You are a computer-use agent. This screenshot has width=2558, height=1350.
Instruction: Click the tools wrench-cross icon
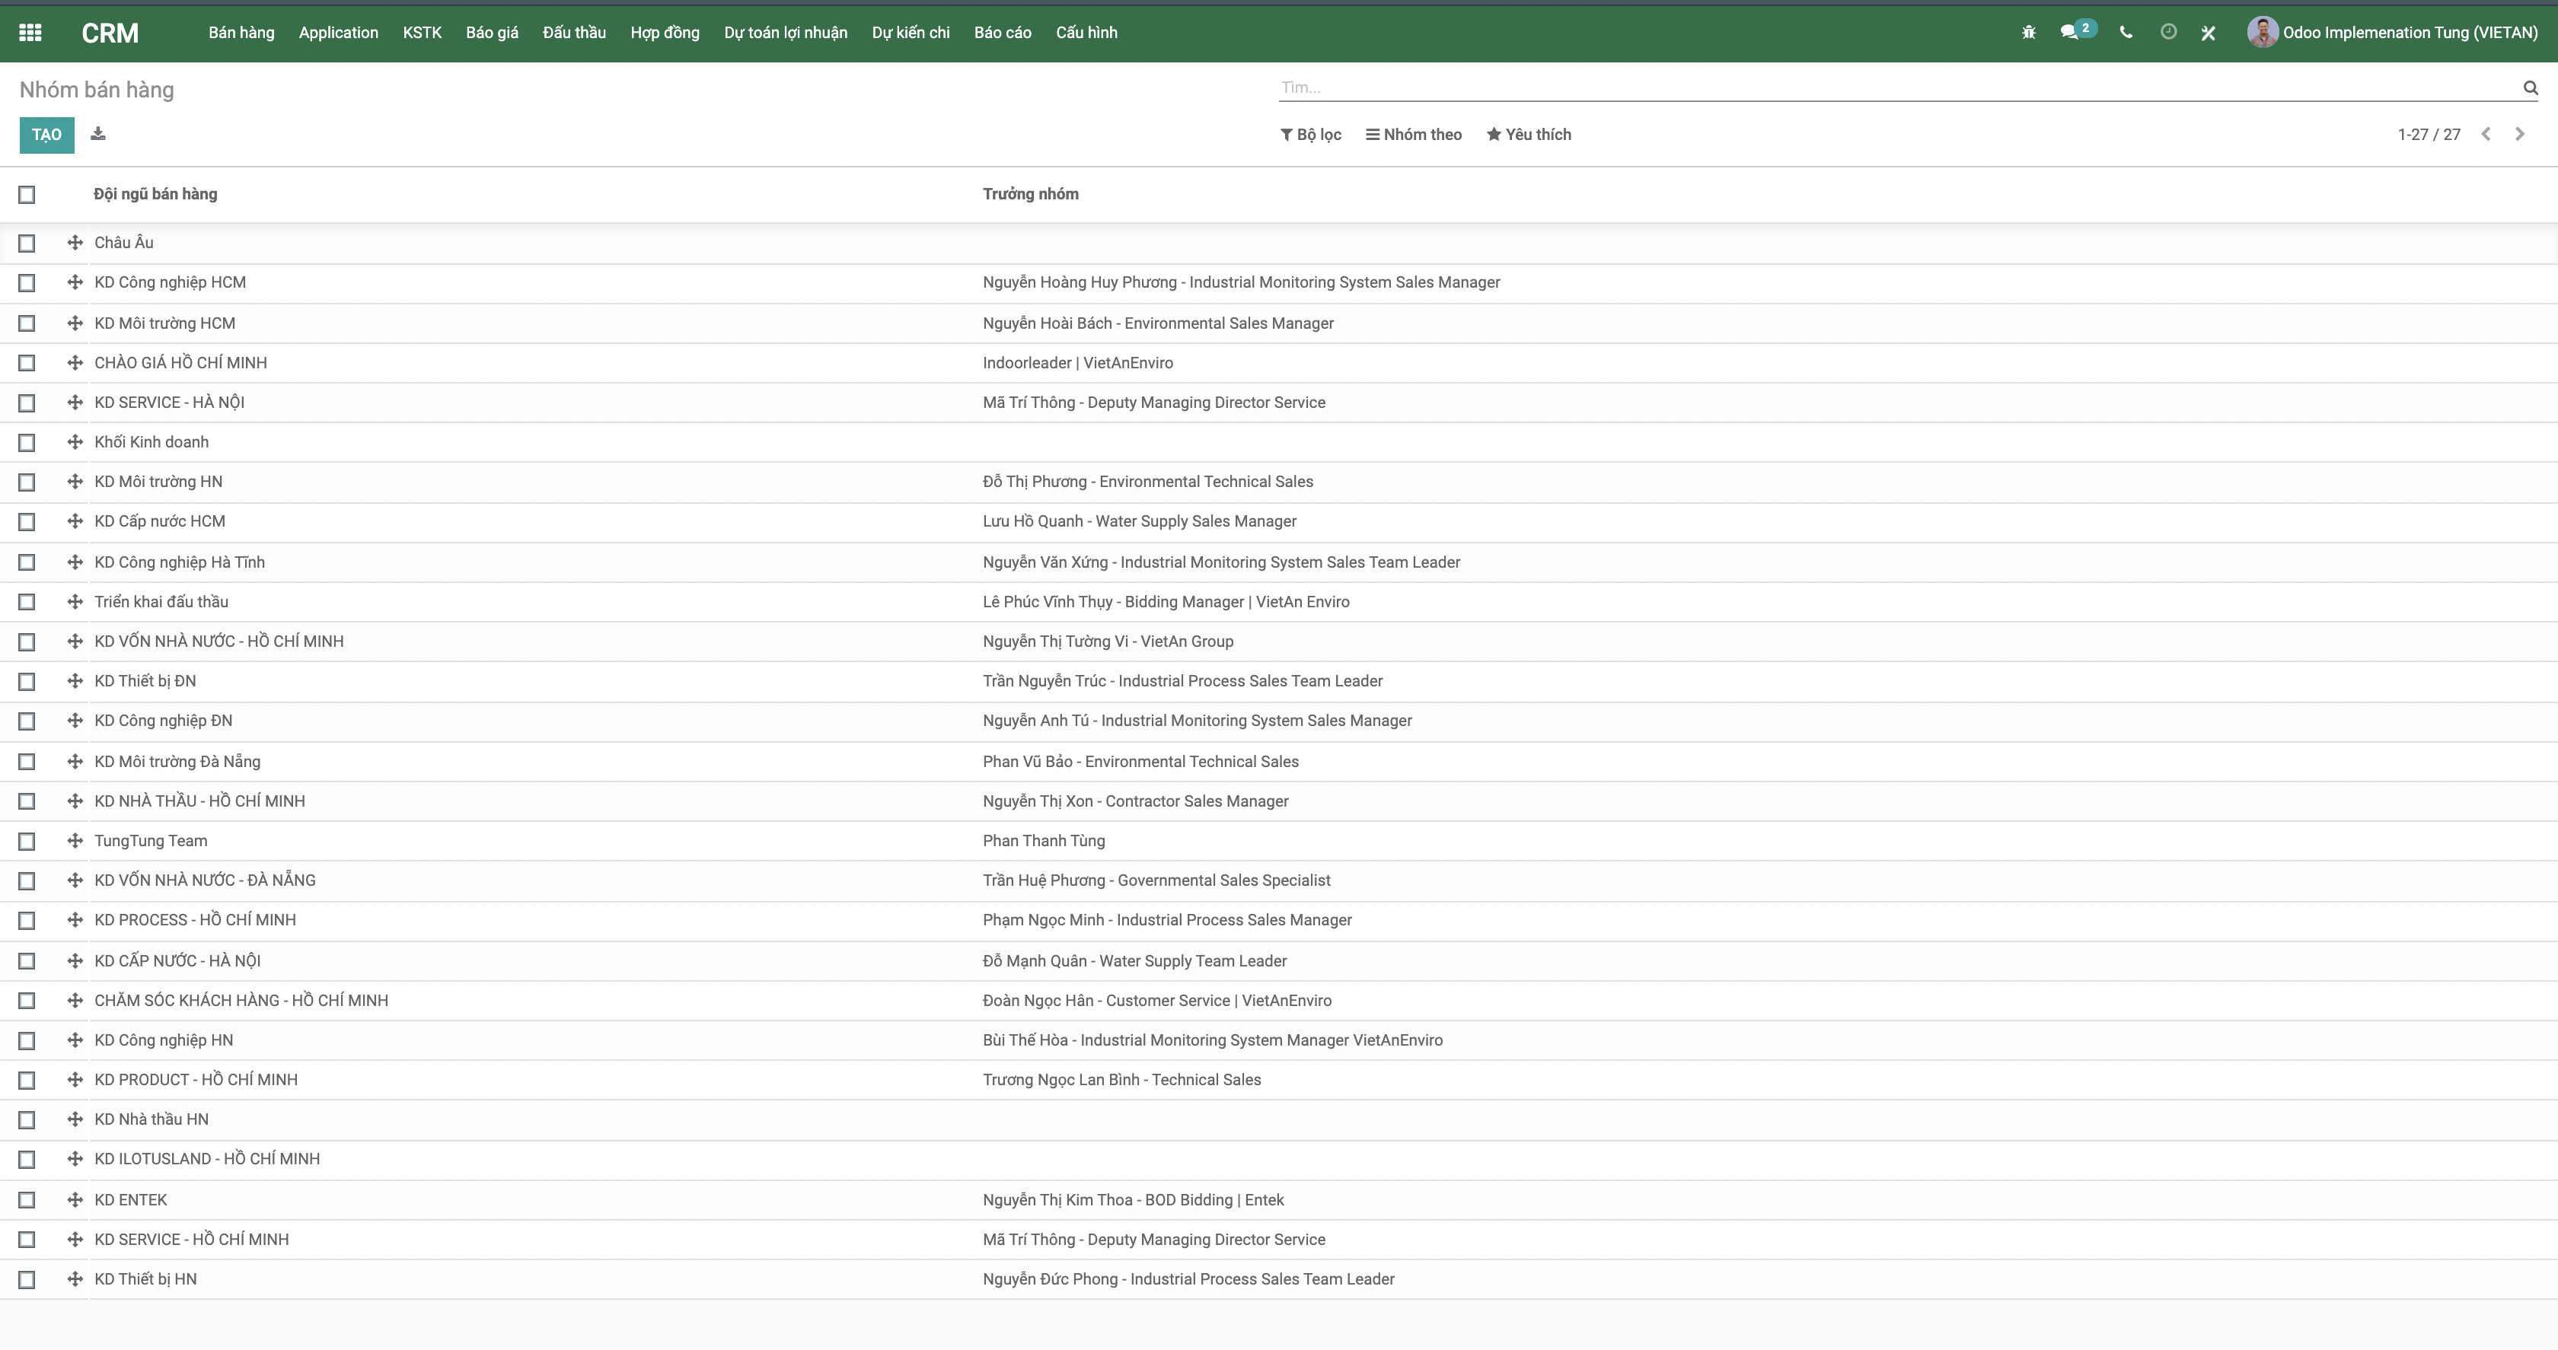(2209, 33)
